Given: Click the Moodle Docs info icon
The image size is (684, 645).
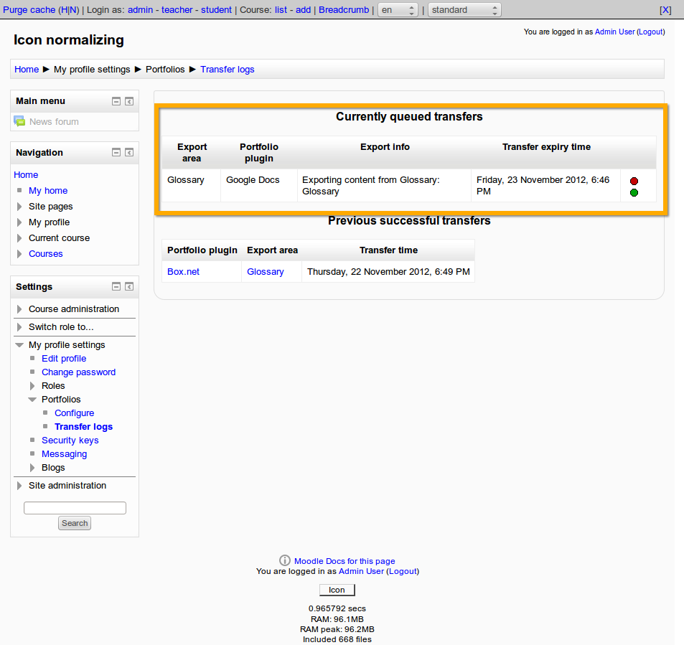Looking at the screenshot, I should coord(284,560).
